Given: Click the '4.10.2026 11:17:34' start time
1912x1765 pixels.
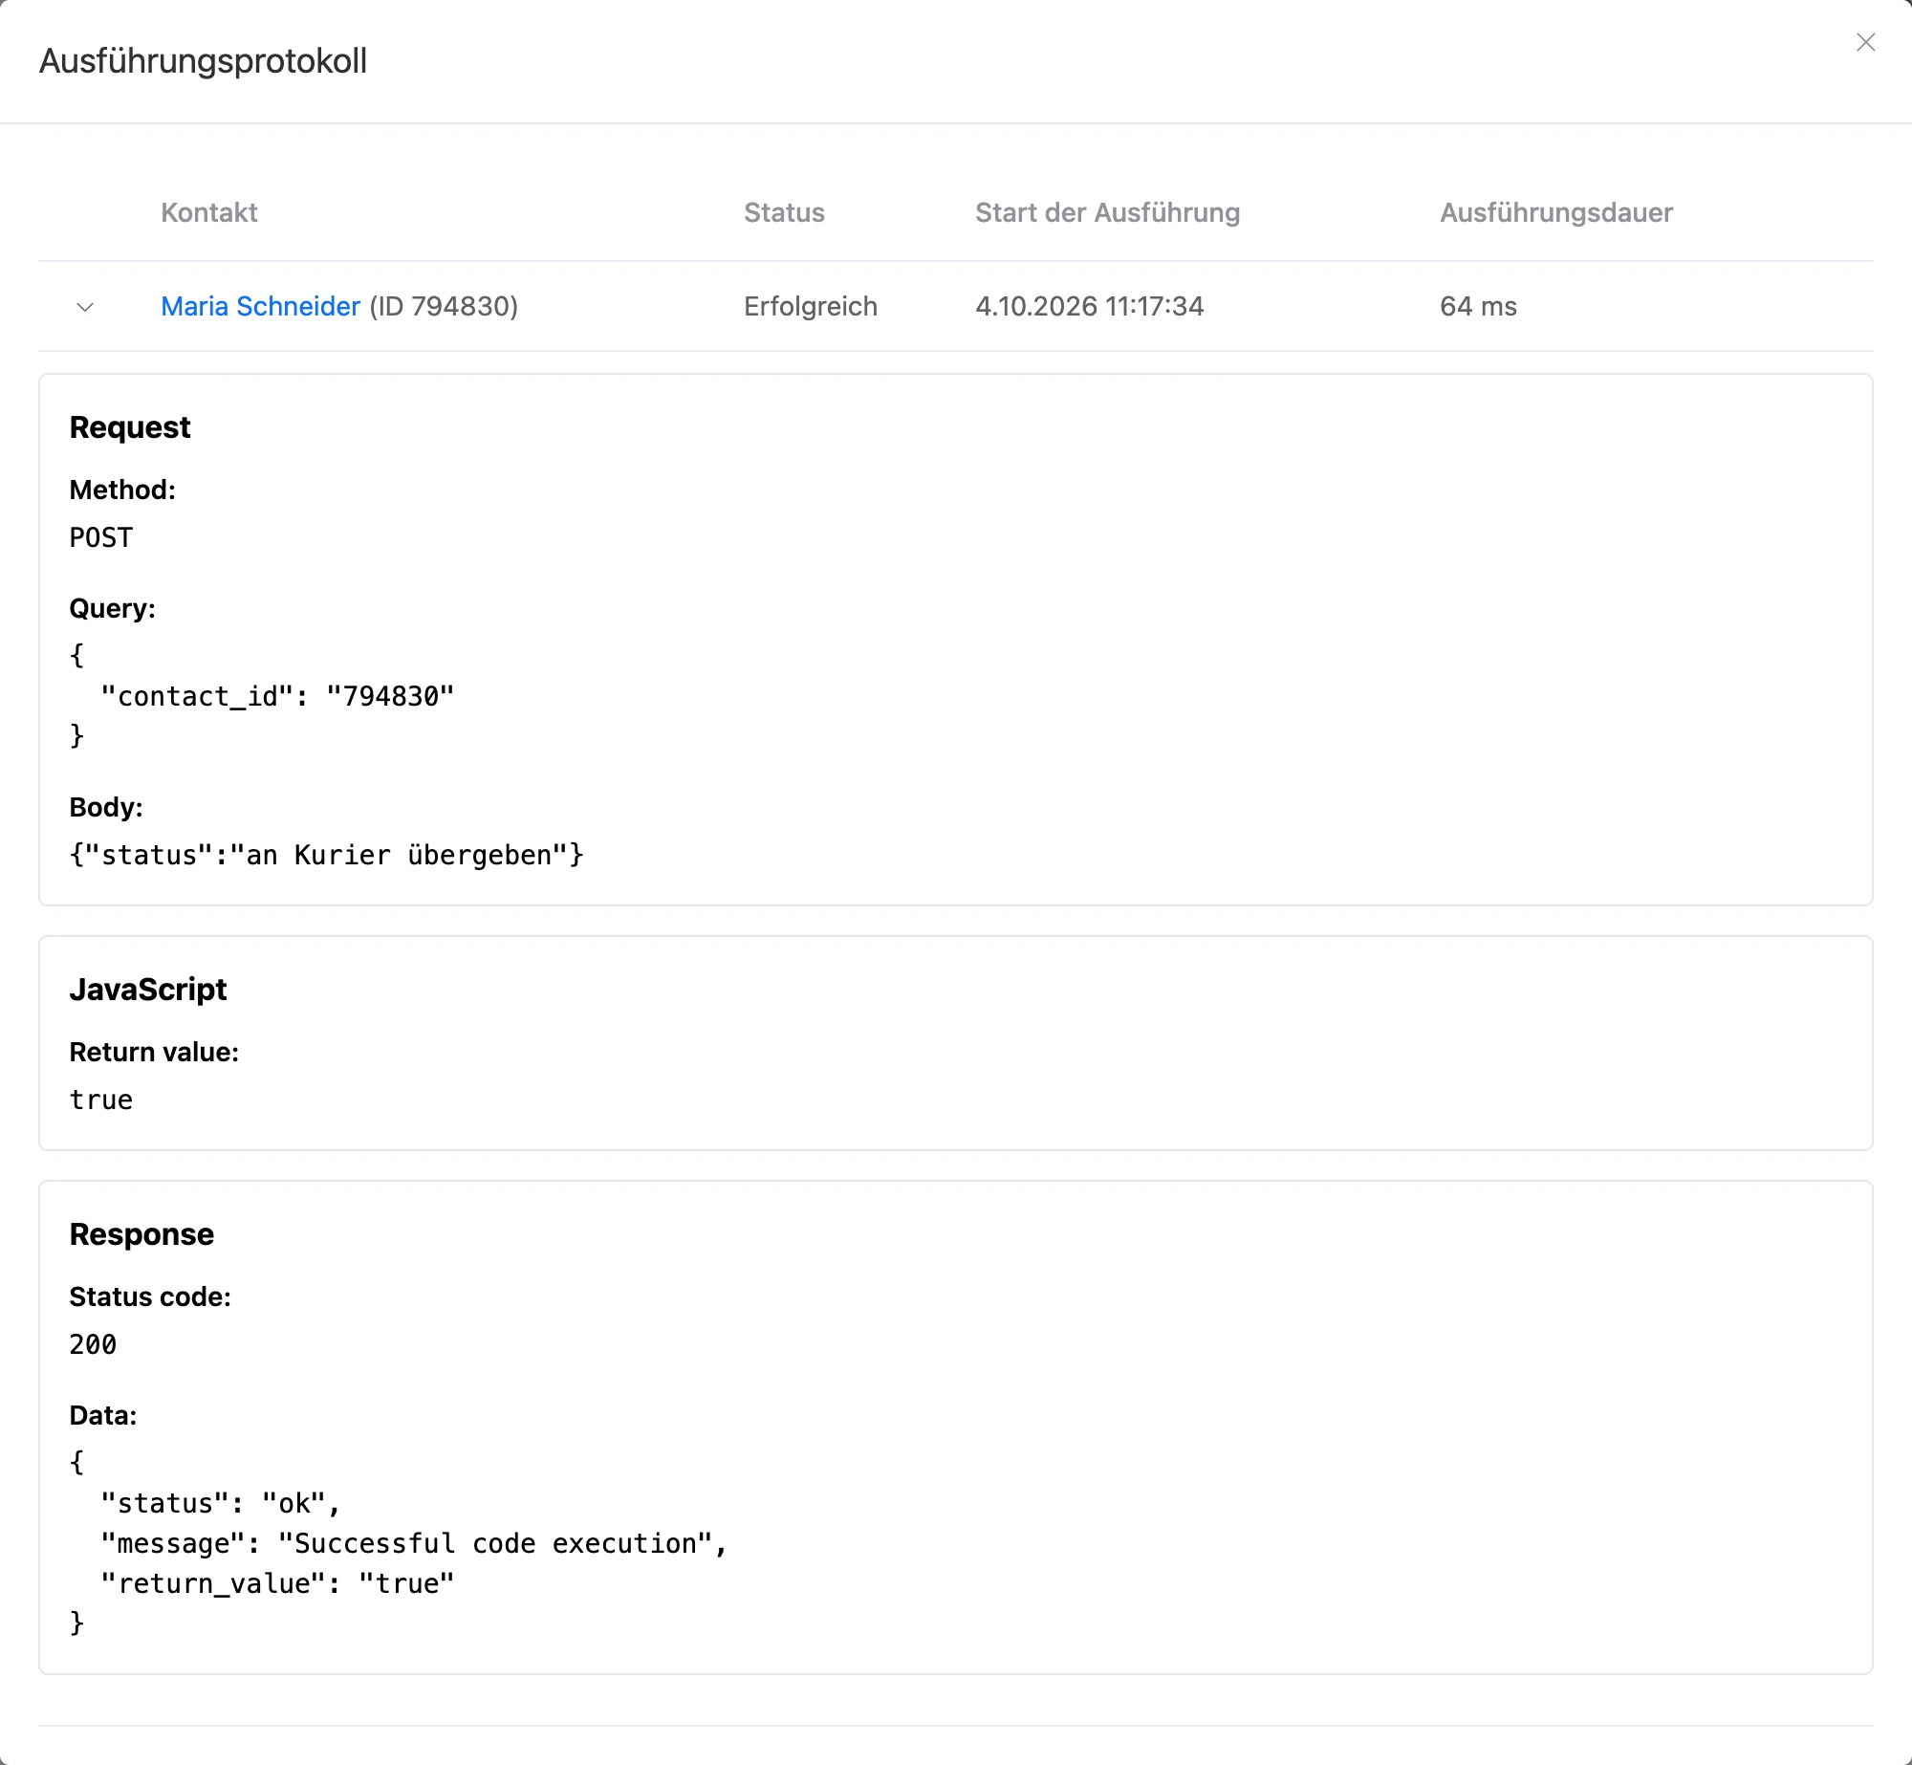Looking at the screenshot, I should (x=1090, y=306).
